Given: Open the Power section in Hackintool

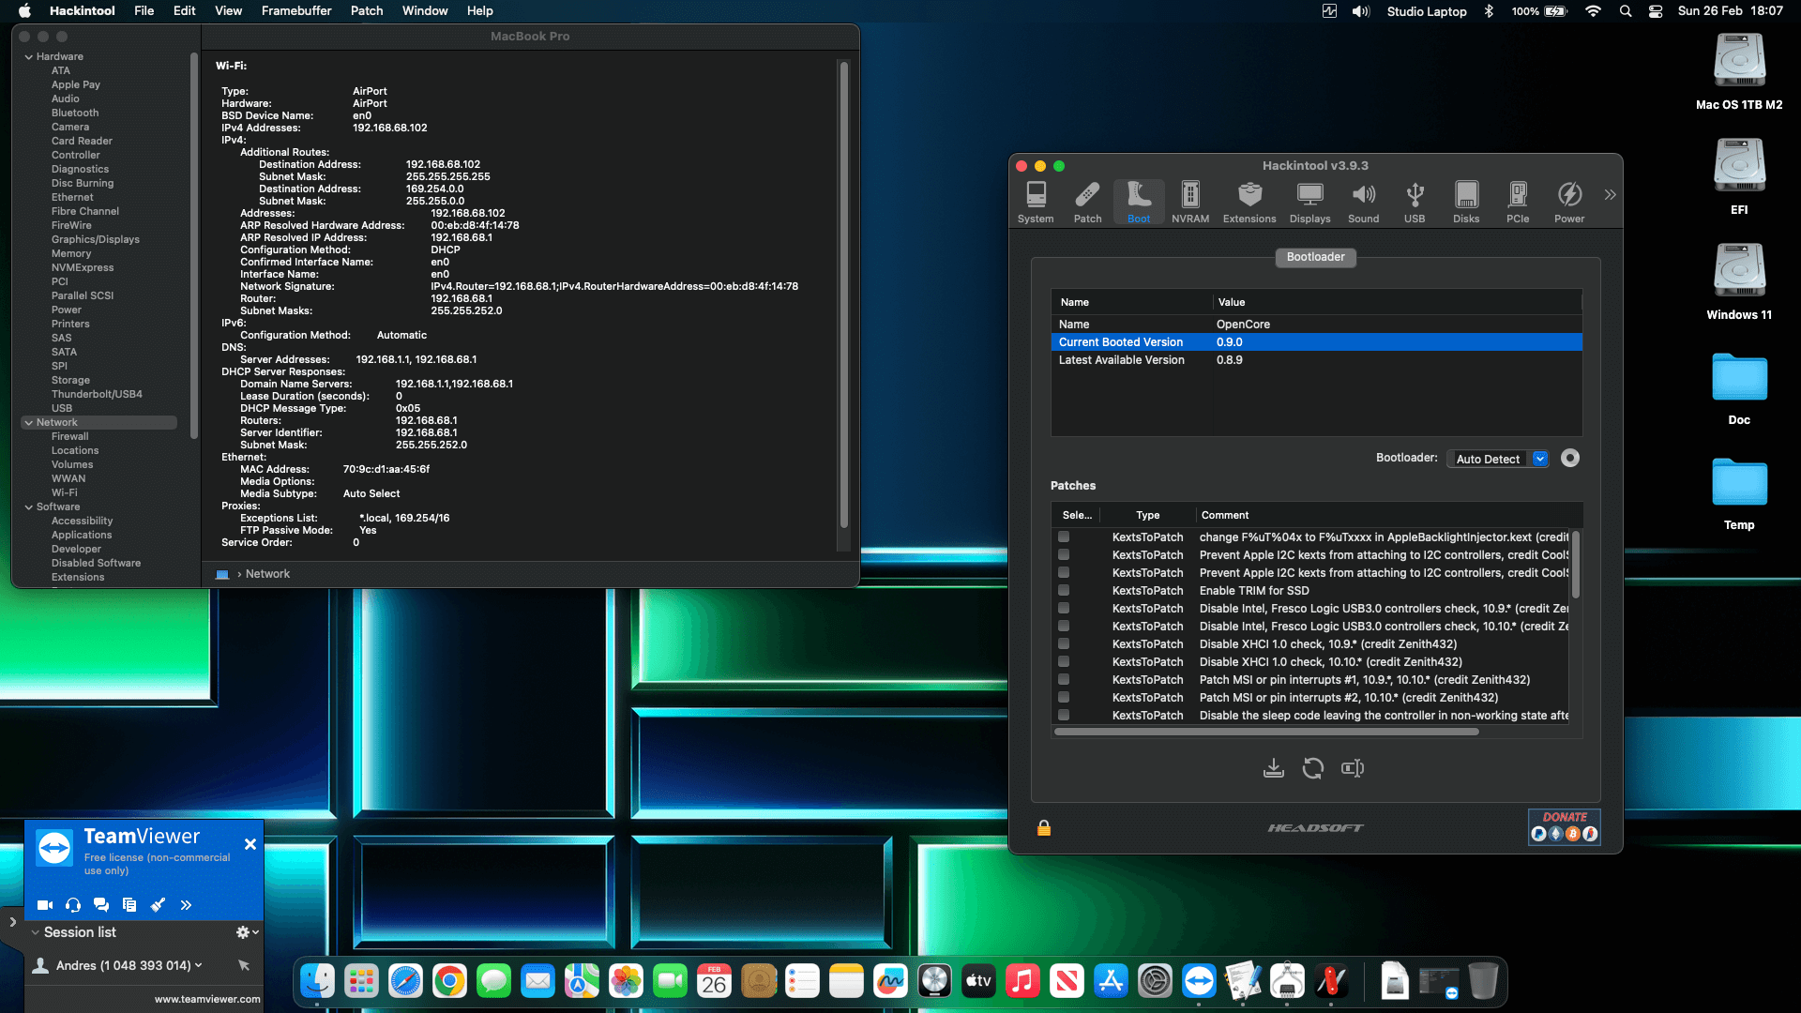Looking at the screenshot, I should point(1569,202).
